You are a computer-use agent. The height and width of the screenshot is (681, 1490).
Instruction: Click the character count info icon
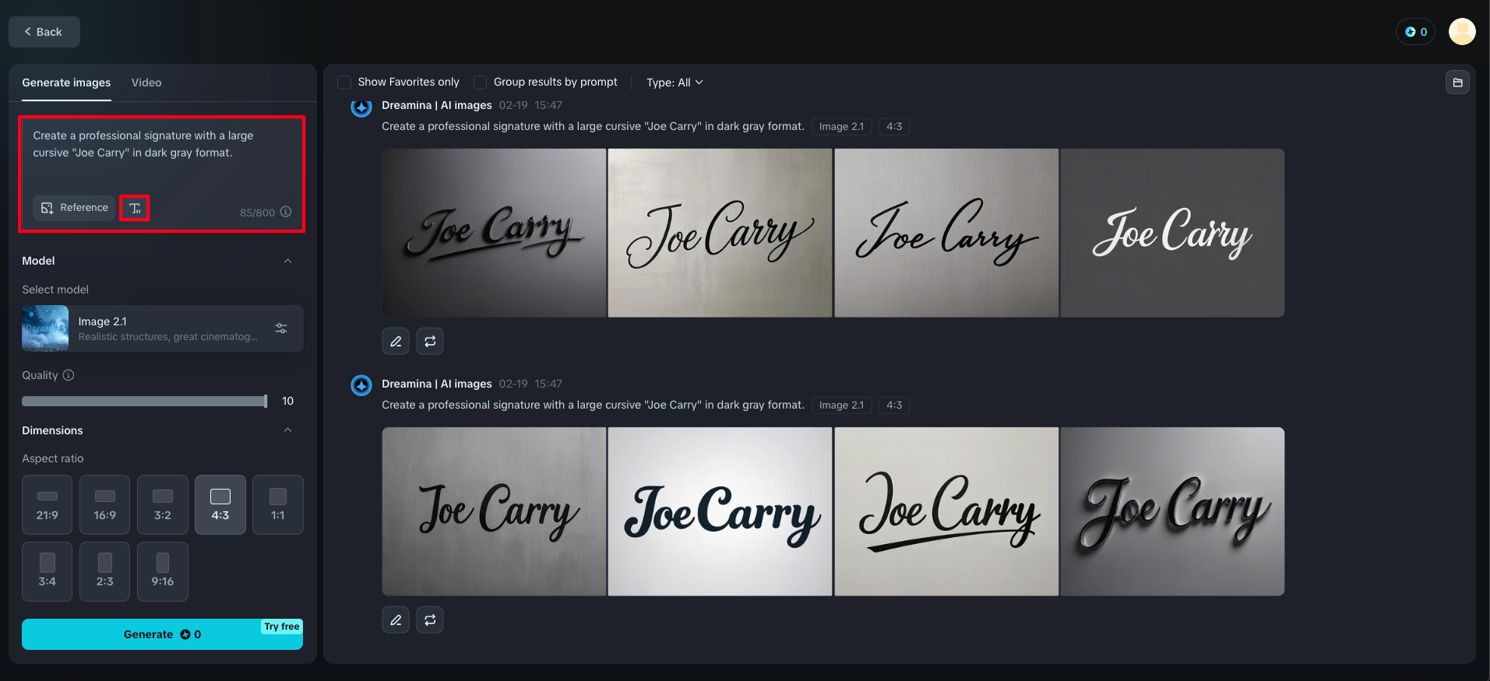click(x=286, y=212)
